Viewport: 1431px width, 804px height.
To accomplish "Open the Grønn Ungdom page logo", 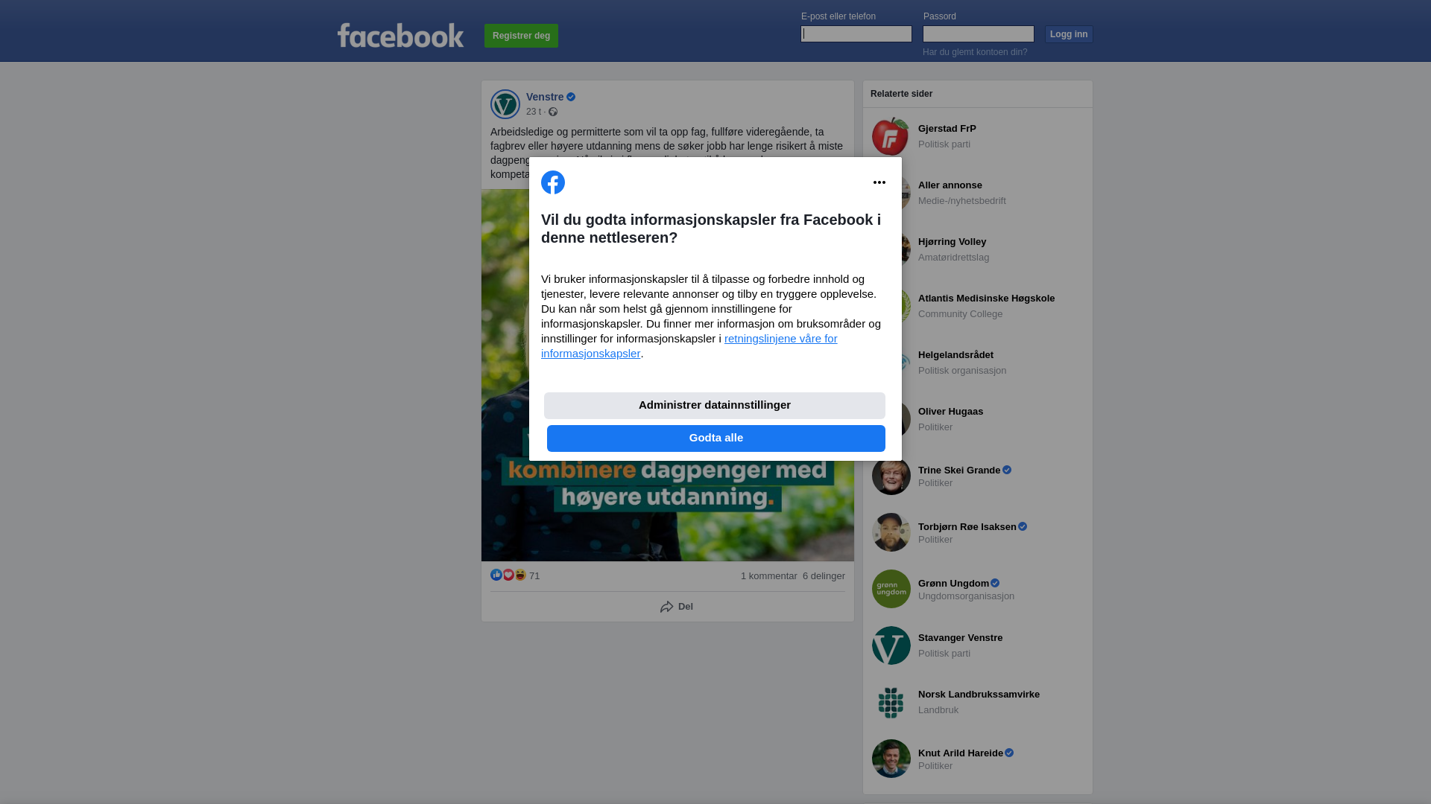I will 891,589.
